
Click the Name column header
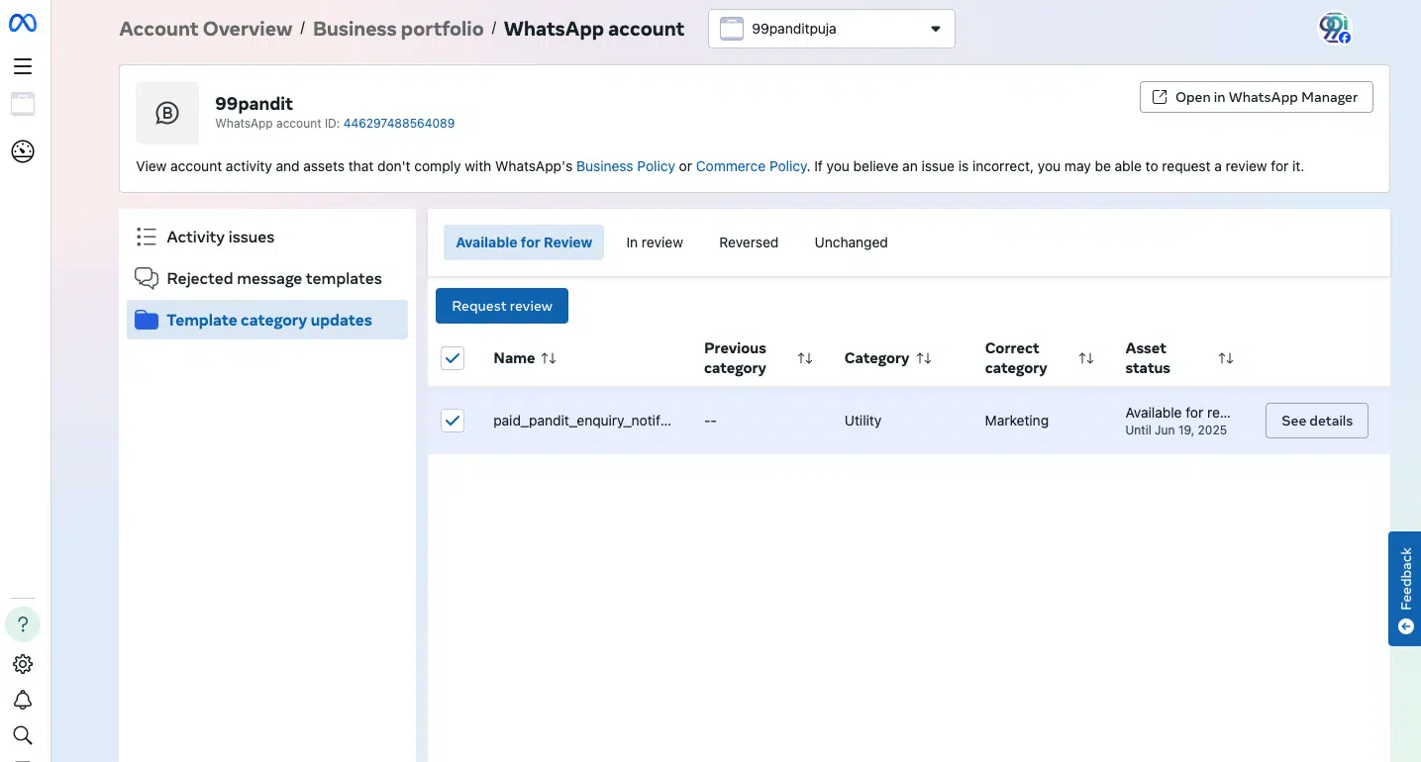click(x=514, y=358)
